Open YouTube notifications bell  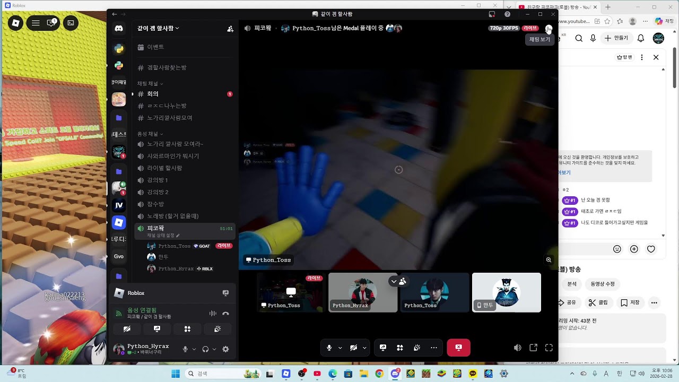[x=641, y=38]
